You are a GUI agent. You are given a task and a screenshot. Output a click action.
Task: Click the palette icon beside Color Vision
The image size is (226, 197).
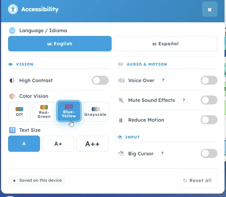(12, 96)
